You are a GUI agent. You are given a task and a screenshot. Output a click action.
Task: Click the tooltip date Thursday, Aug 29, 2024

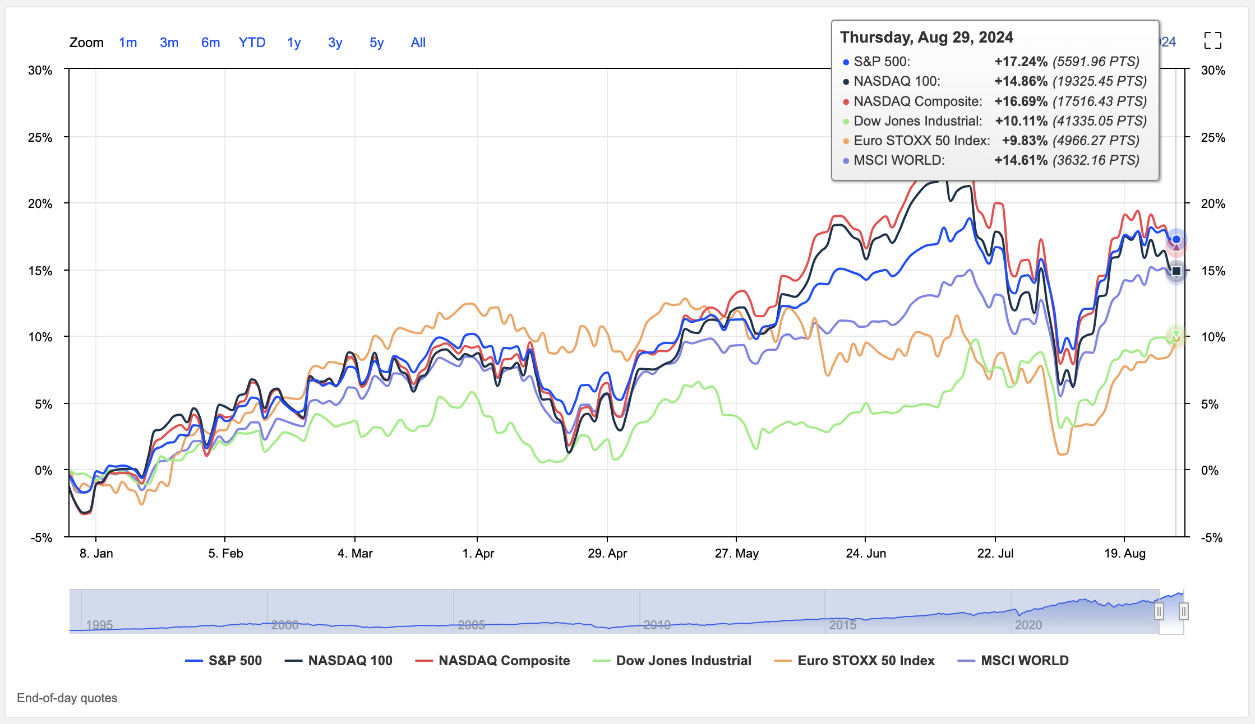(x=926, y=38)
